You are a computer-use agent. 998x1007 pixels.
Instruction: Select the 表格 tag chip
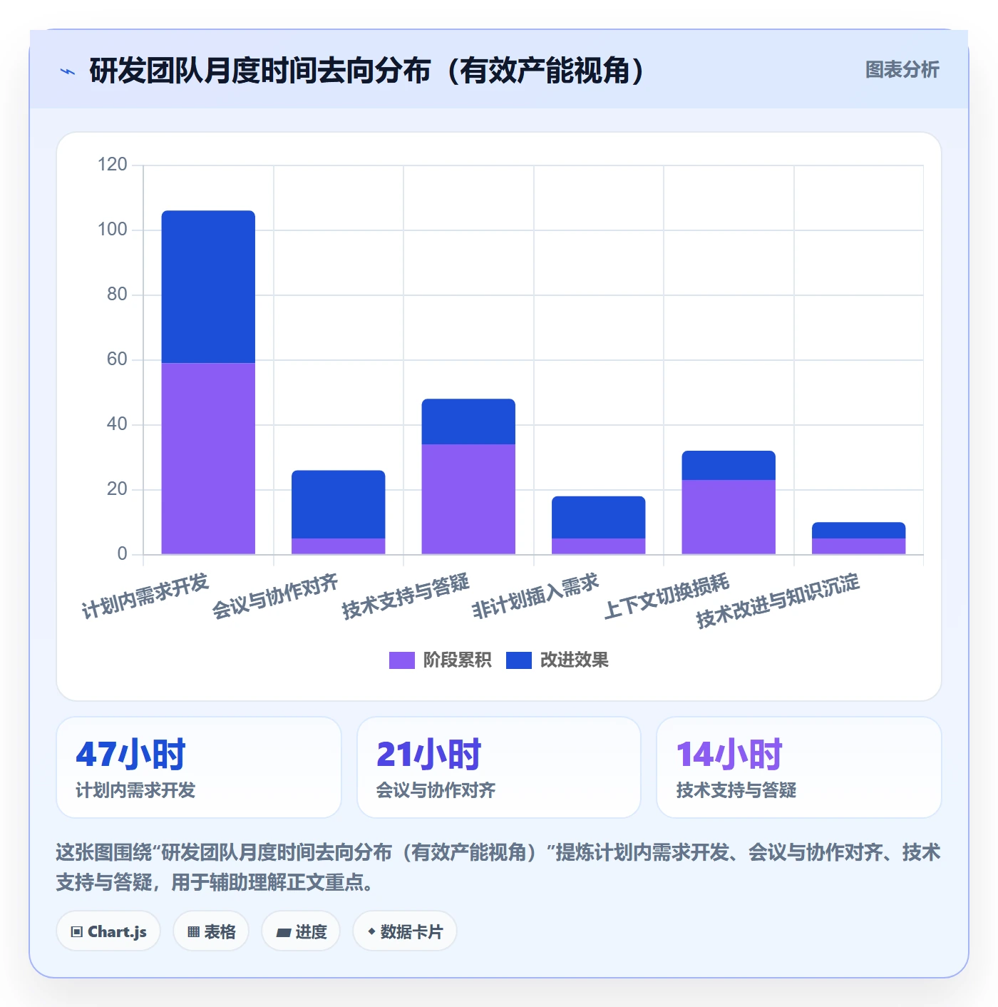(x=211, y=931)
